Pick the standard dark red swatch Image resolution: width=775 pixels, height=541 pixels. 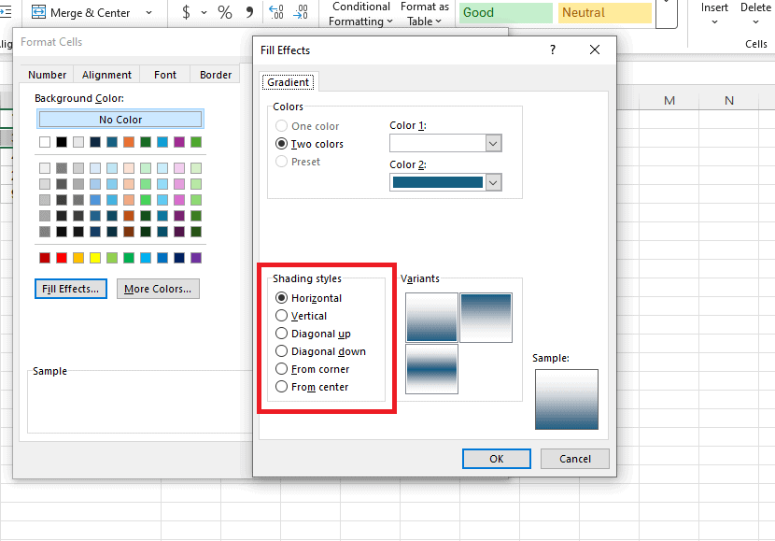pos(45,258)
